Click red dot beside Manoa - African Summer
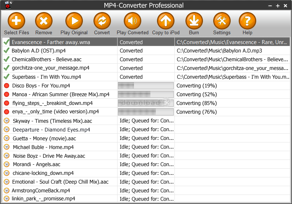The image size is (292, 204). point(7,94)
